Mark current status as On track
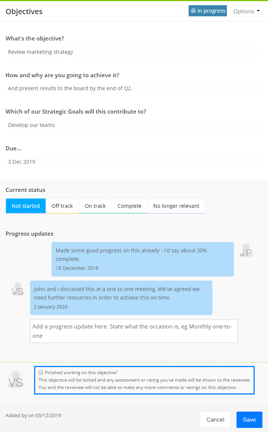This screenshot has width=268, height=432. [x=95, y=206]
